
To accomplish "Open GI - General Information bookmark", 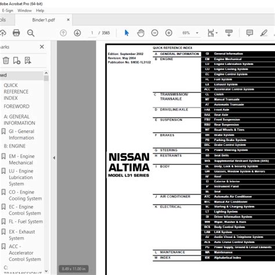I will (21, 135).
